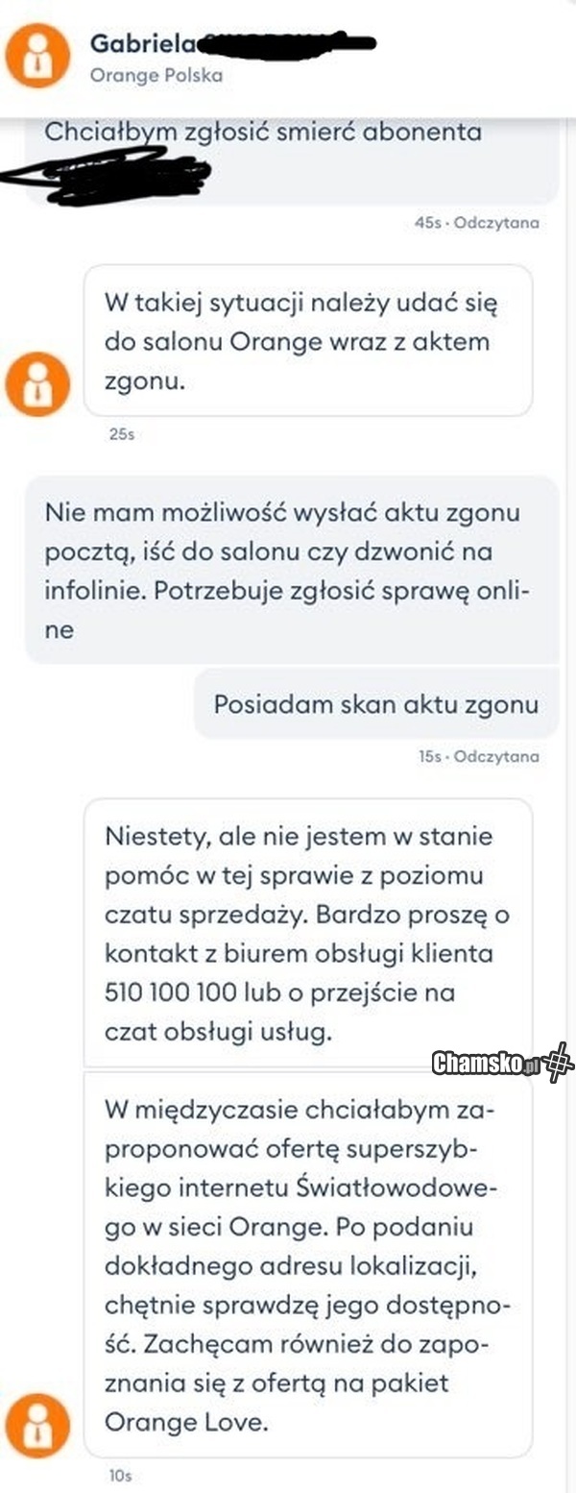
Task: Click the "Niestety, ale nie jestem w stanie" reply
Action: point(307,932)
